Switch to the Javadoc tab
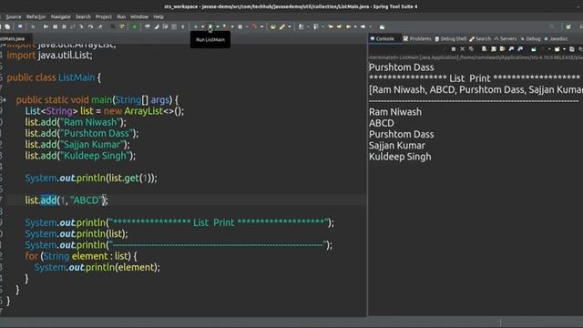 pos(556,38)
